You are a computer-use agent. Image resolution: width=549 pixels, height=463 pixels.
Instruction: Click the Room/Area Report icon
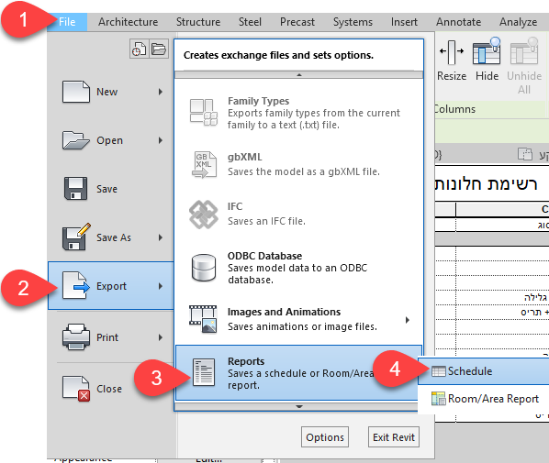(x=439, y=398)
